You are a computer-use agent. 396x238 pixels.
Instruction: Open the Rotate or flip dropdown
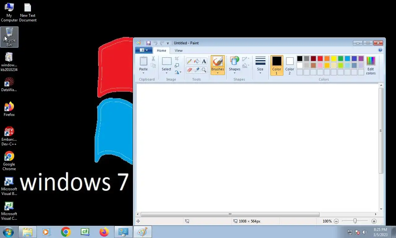(x=178, y=72)
